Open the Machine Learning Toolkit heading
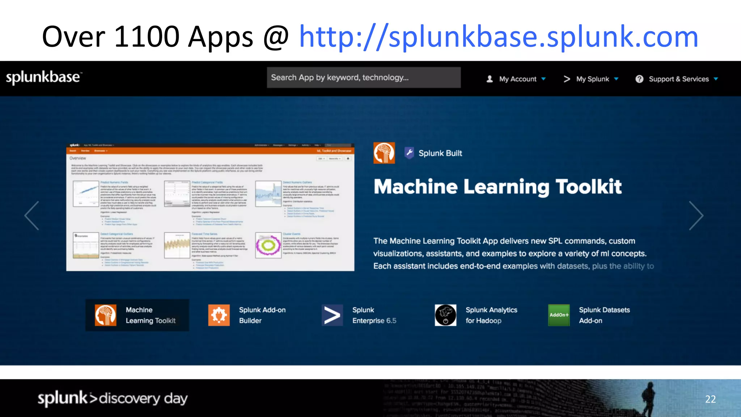 [x=497, y=187]
